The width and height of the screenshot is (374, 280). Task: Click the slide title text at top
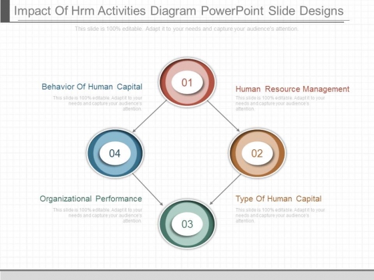pos(179,11)
